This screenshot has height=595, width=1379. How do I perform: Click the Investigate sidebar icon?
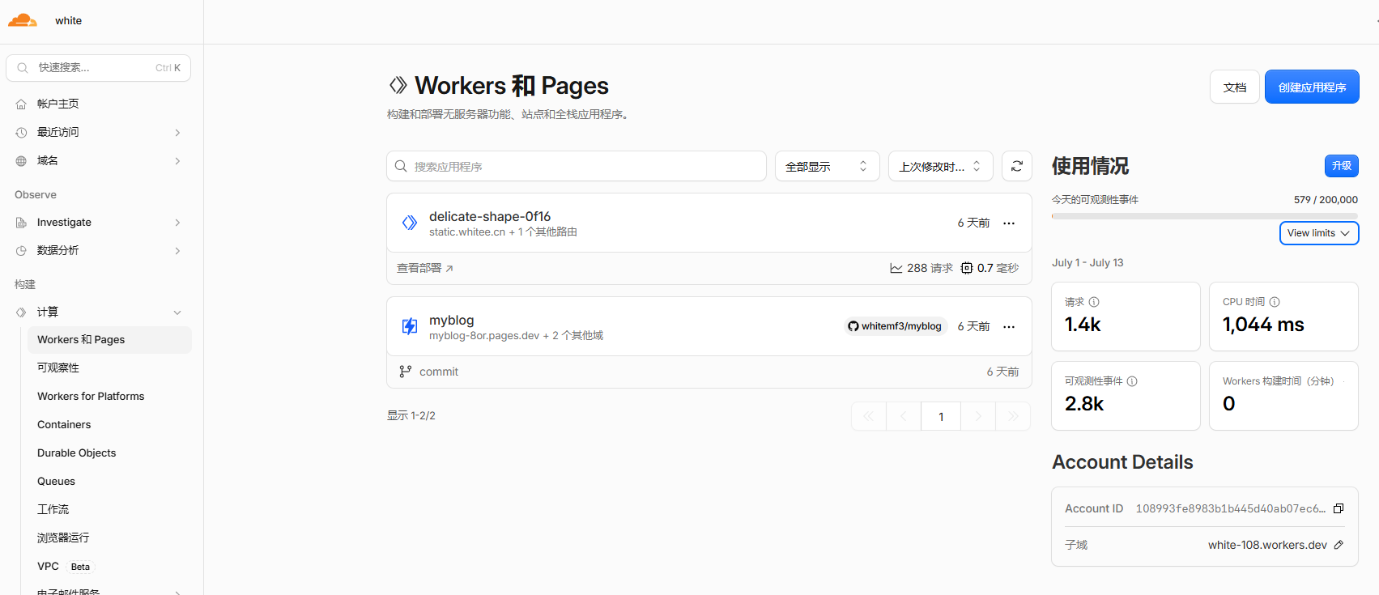coord(21,223)
